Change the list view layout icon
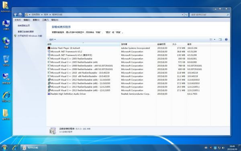 [211, 39]
